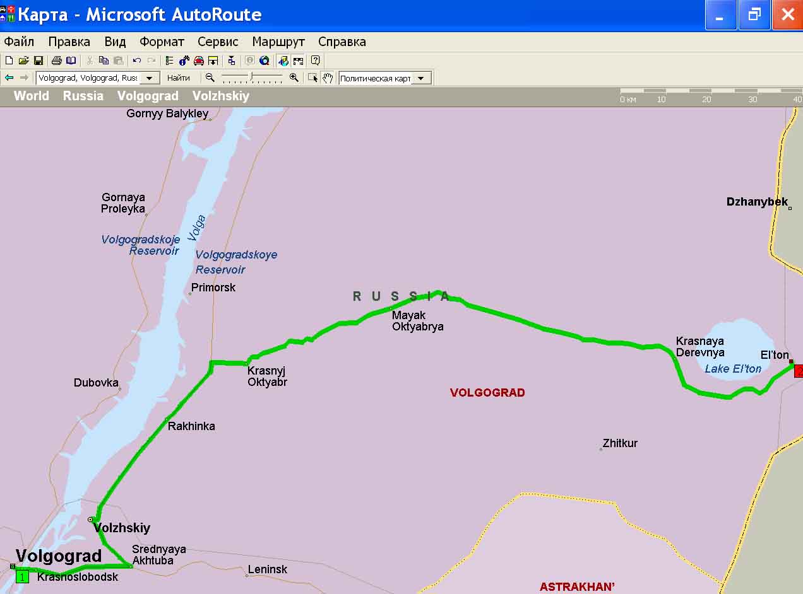803x594 pixels.
Task: Expand the Volgograd search box dropdown
Action: (x=149, y=78)
